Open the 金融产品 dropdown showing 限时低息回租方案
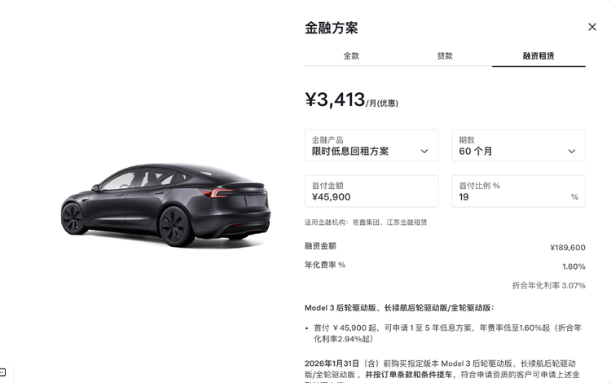 point(371,146)
